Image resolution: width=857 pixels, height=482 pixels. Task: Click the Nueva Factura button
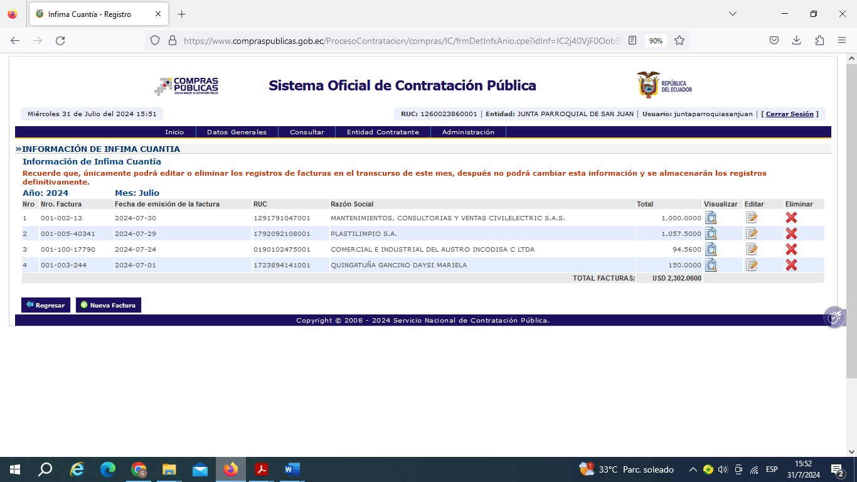[109, 305]
